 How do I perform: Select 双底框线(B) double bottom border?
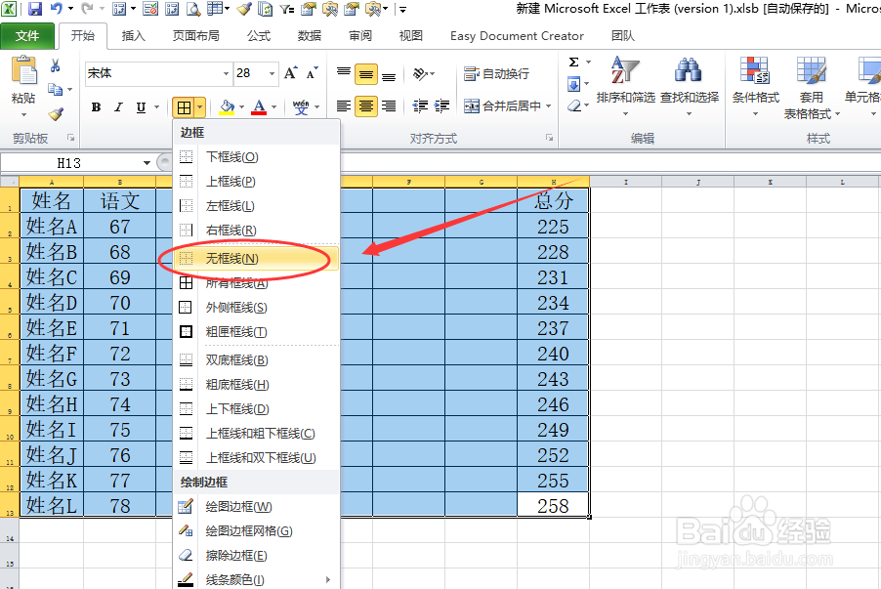[256, 360]
